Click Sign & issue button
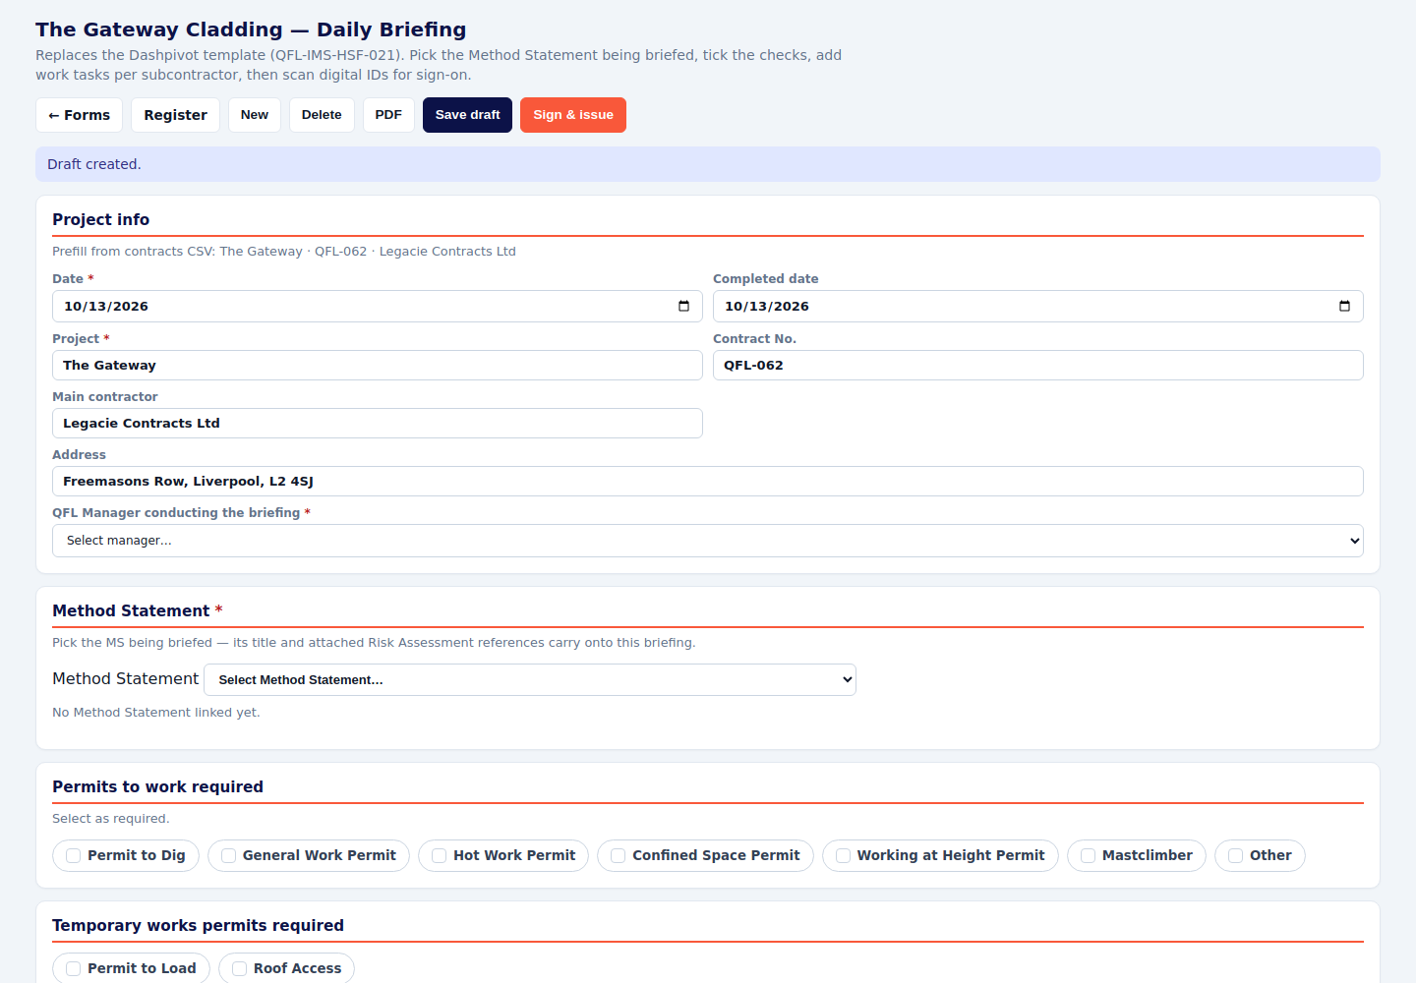Viewport: 1416px width, 983px height. [x=573, y=115]
